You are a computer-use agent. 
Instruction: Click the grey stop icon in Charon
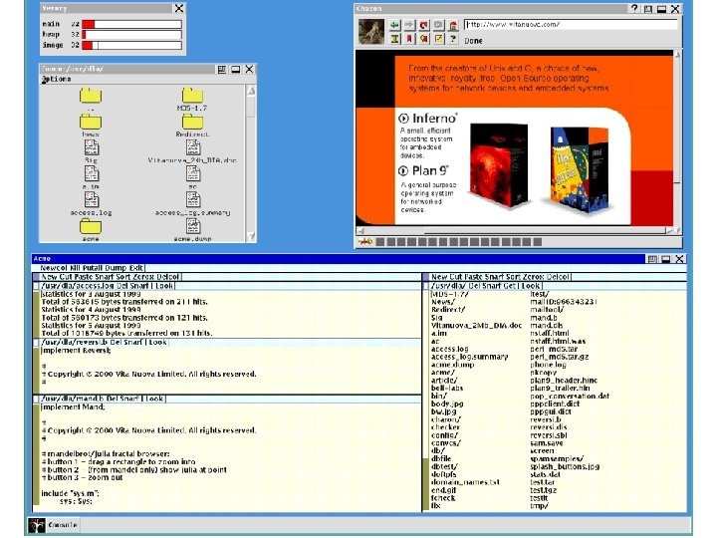point(438,25)
